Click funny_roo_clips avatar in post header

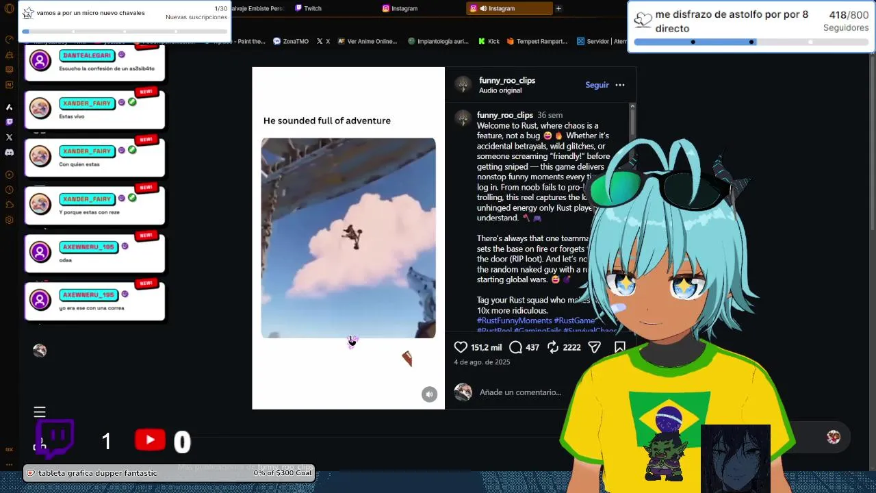coord(463,85)
